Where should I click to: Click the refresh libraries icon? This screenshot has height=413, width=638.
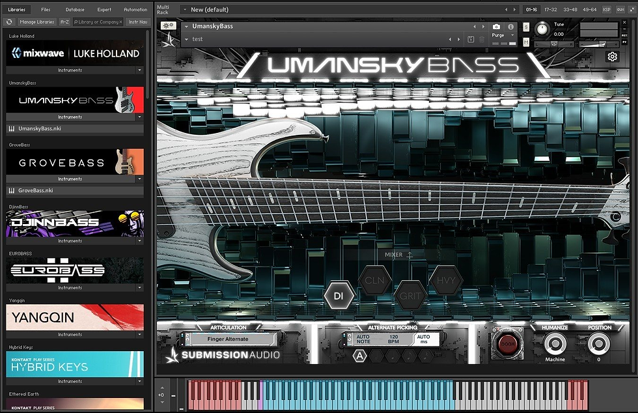pos(9,22)
